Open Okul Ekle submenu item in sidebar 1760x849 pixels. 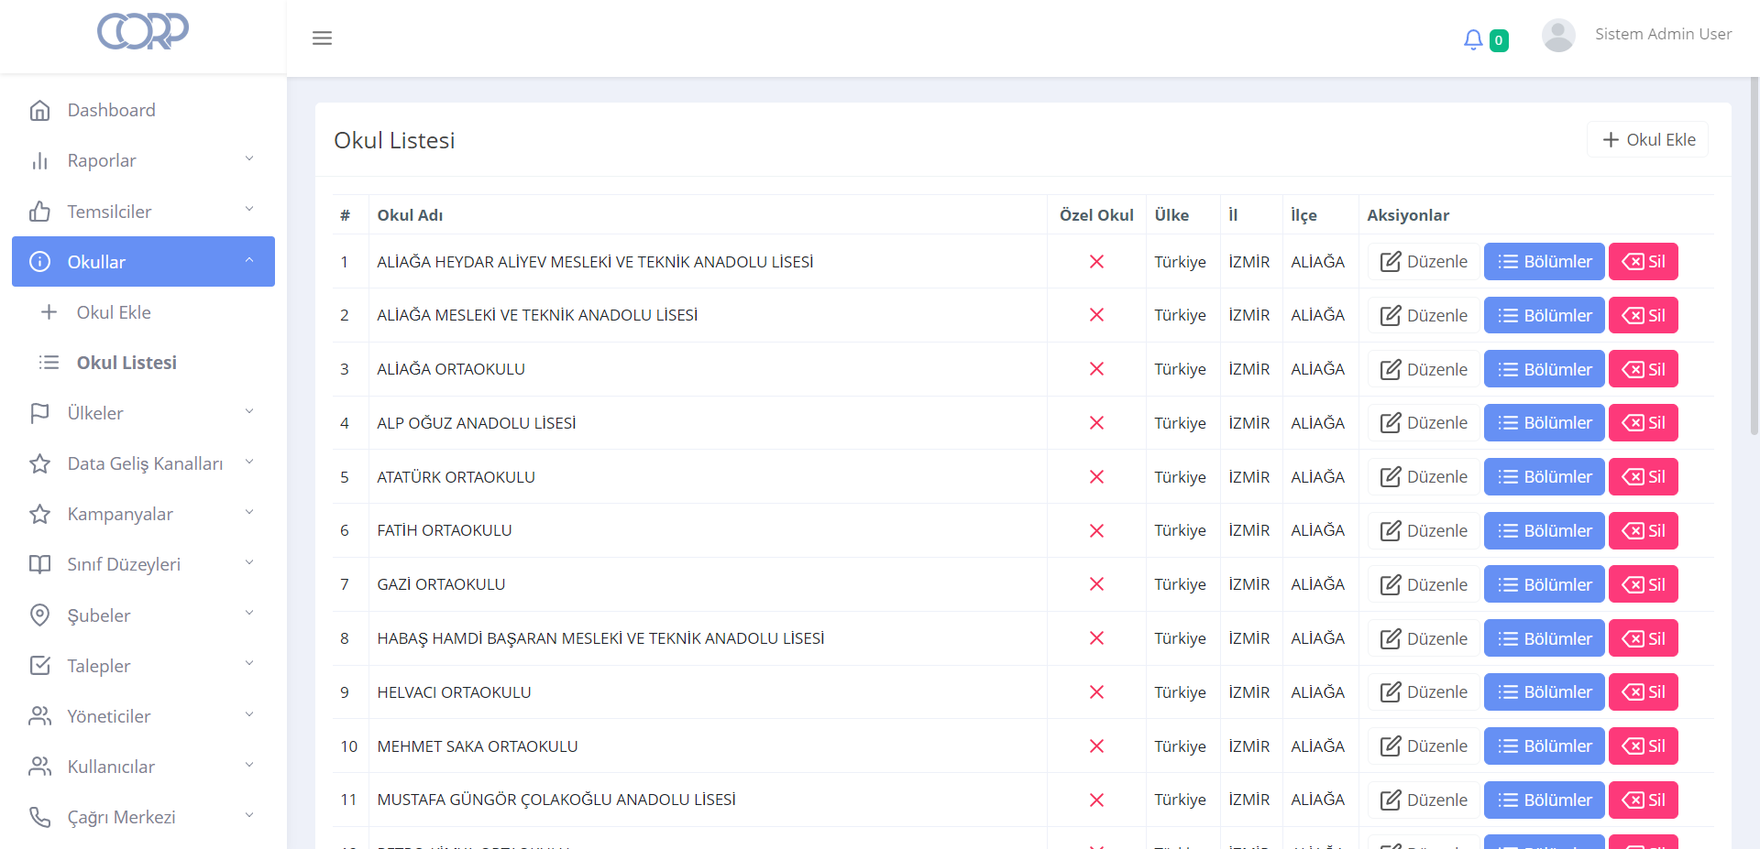pos(114,312)
